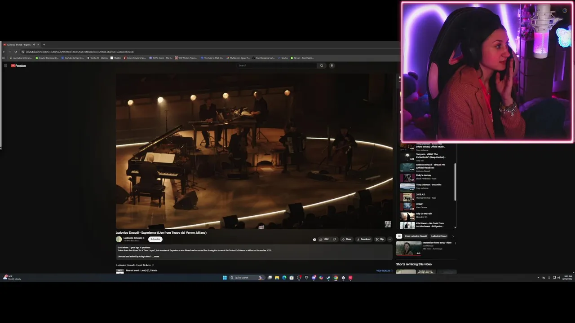
Task: Open Microsoft Edge from taskbar
Action: point(284,278)
